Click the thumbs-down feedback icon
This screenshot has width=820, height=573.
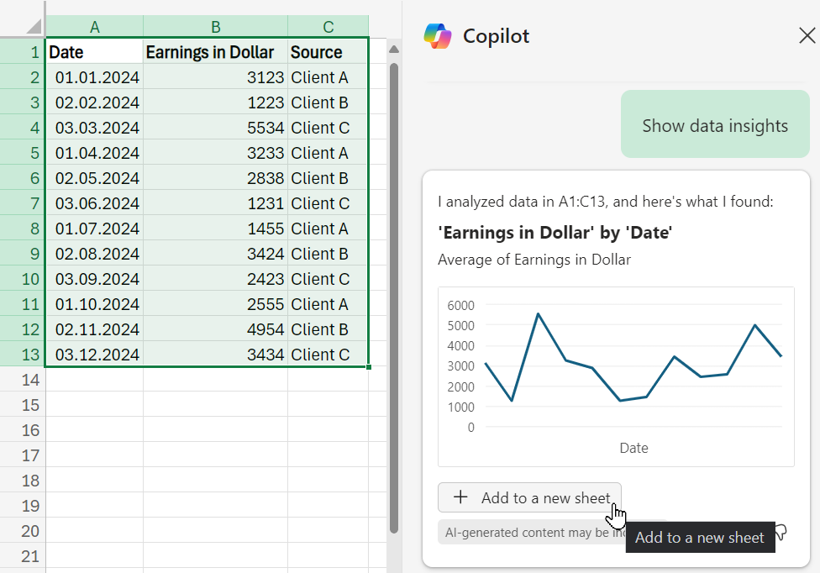(781, 532)
